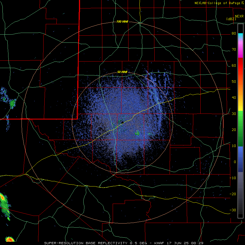Click the 0 value on the dBZ scale
This screenshot has width=245, height=245.
tap(235, 162)
